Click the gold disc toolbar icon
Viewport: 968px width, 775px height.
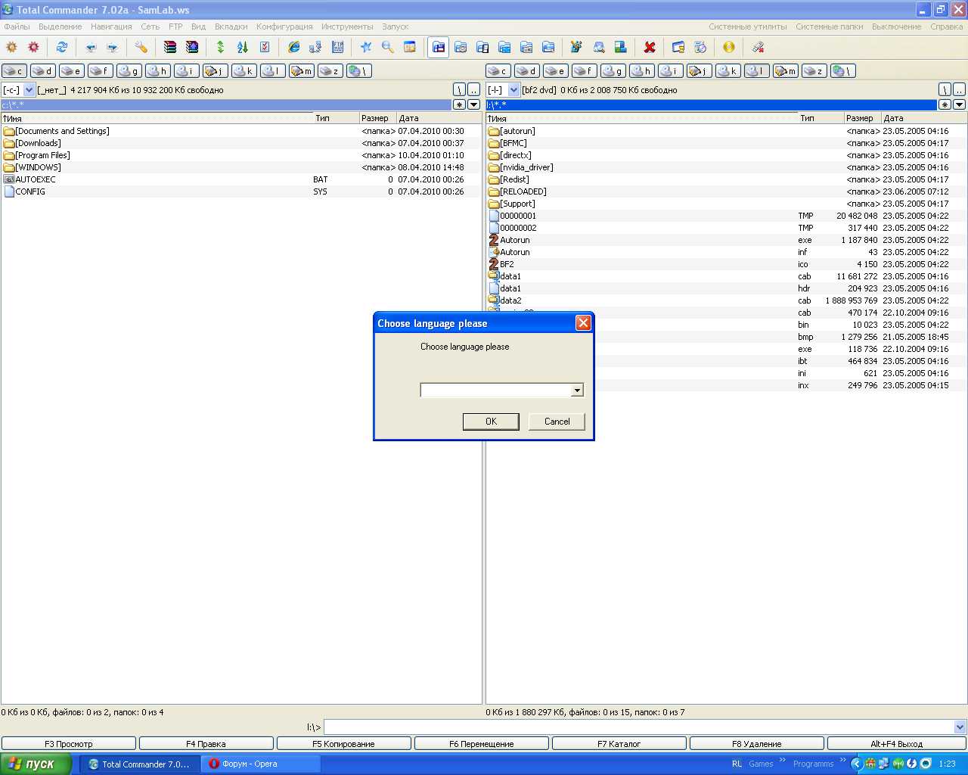(x=729, y=47)
